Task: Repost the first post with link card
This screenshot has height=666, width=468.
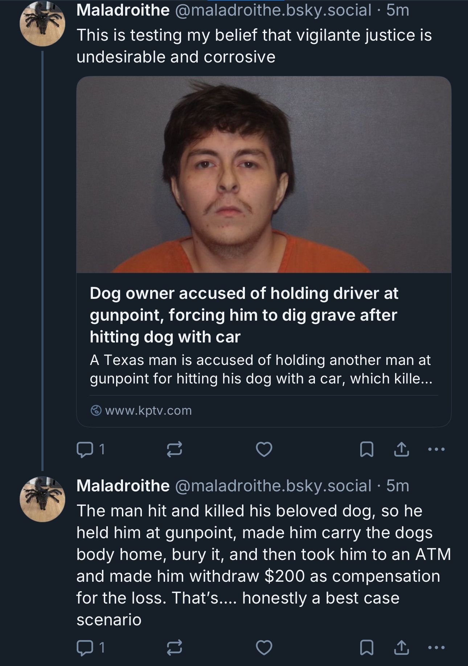Action: tap(174, 450)
